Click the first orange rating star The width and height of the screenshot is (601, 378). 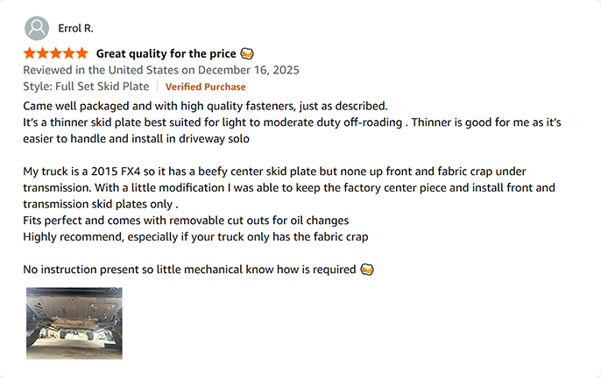[30, 53]
